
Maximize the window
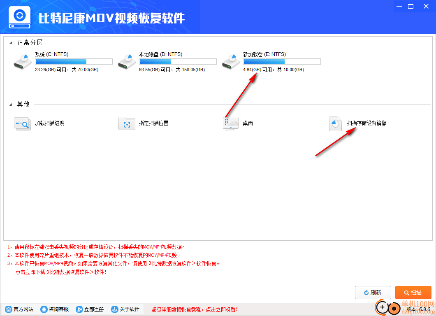(410, 6)
